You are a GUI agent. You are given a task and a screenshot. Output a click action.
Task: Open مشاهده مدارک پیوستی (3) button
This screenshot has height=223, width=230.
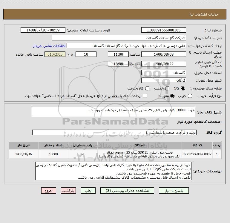(x=127, y=191)
